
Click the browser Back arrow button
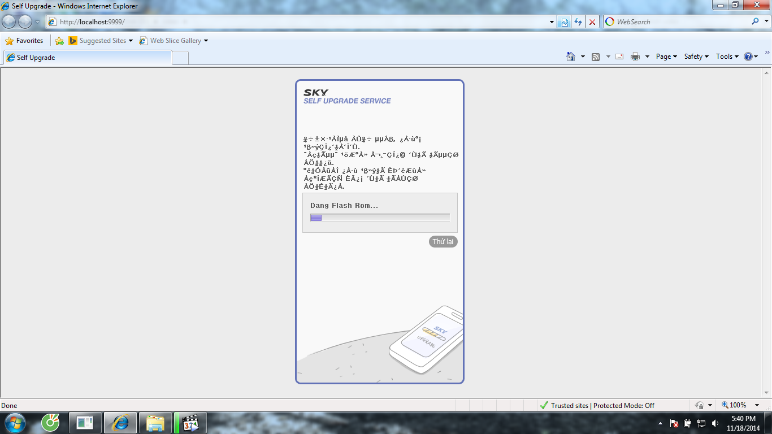click(10, 22)
